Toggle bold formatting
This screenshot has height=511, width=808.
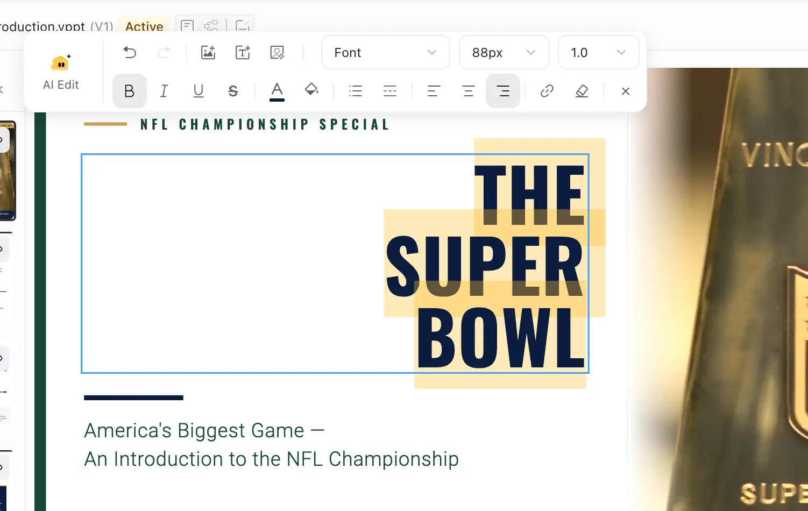click(x=129, y=91)
